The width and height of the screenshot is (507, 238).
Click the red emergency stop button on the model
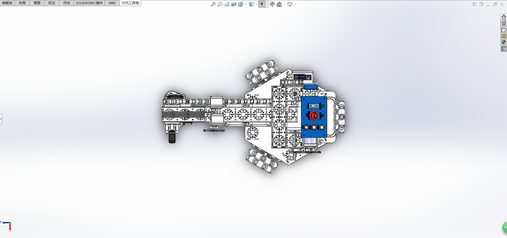[x=314, y=116]
